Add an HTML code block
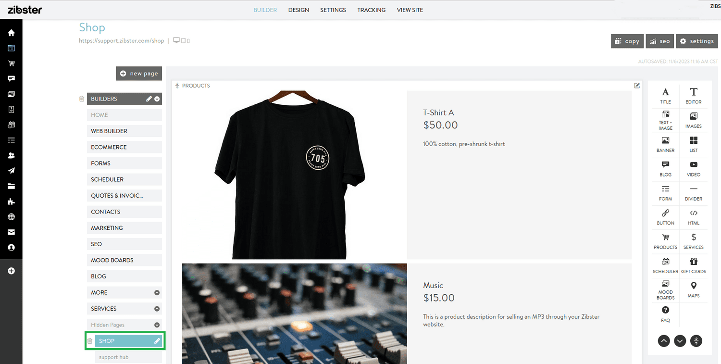Image resolution: width=721 pixels, height=364 pixels. [x=694, y=217]
